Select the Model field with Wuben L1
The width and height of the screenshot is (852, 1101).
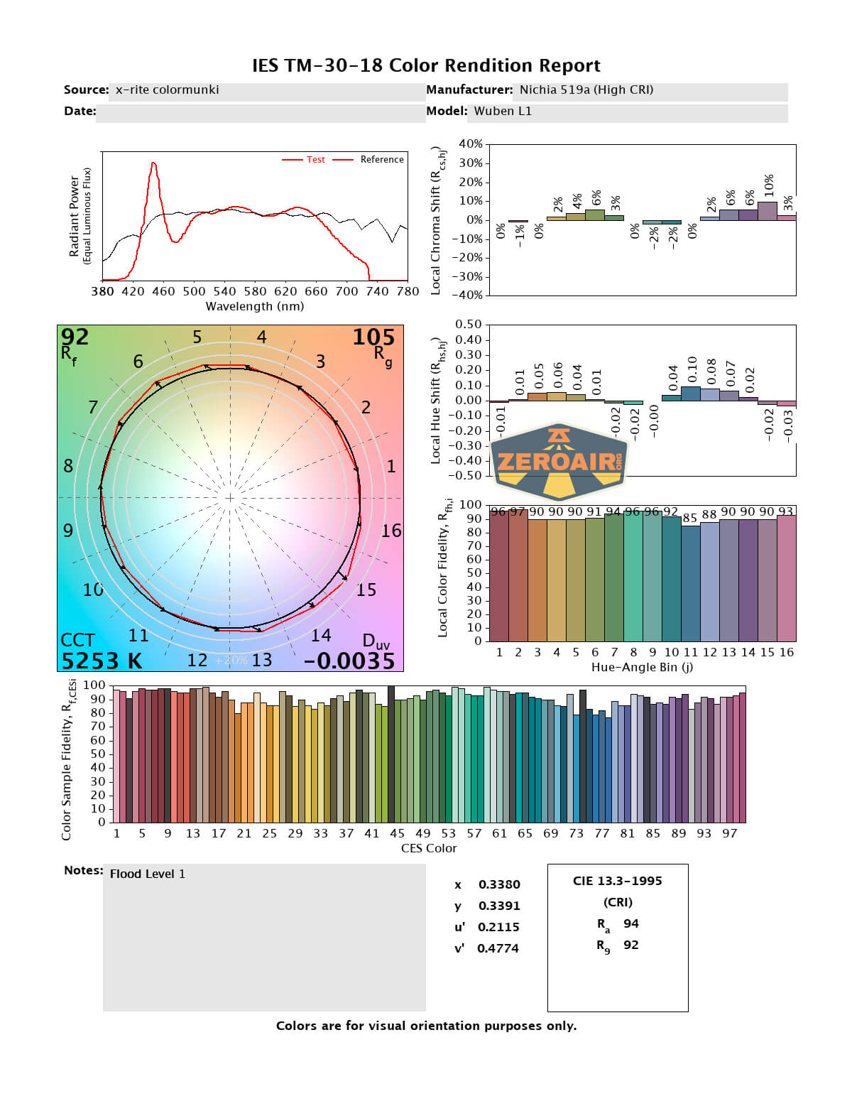[x=628, y=112]
